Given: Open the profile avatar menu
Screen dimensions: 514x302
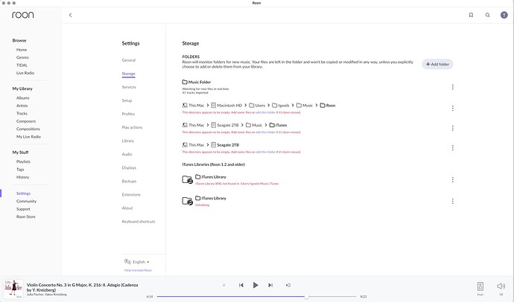Looking at the screenshot, I should click(x=504, y=15).
